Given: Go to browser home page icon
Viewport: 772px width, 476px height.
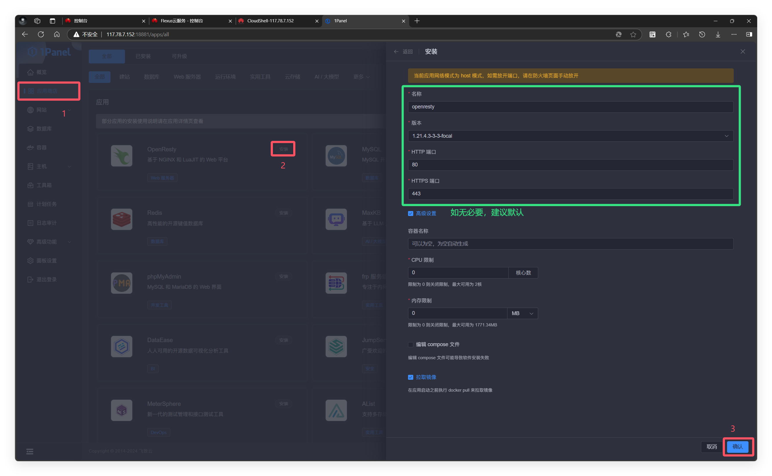Looking at the screenshot, I should [57, 34].
